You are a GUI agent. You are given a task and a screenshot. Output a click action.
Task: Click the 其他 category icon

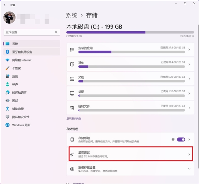click(72, 64)
